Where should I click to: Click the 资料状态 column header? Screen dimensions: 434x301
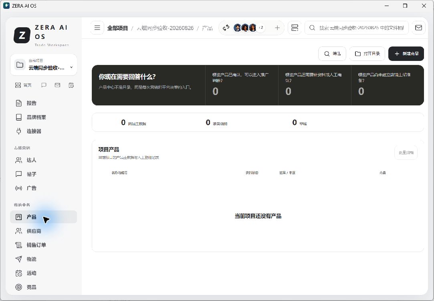(x=252, y=173)
